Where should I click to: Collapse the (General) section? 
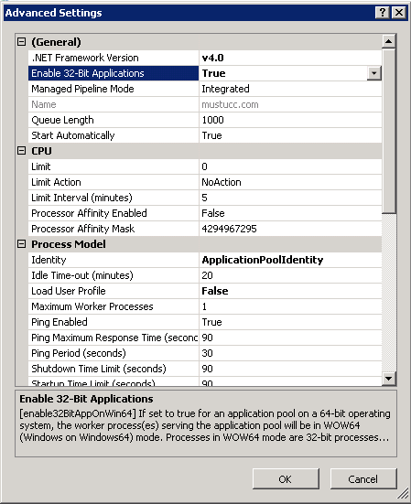pos(21,42)
